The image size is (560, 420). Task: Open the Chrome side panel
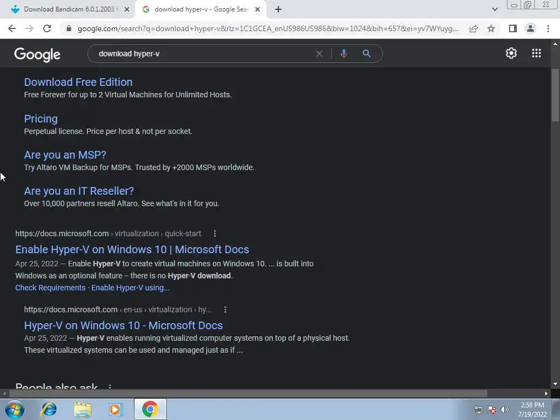[513, 28]
